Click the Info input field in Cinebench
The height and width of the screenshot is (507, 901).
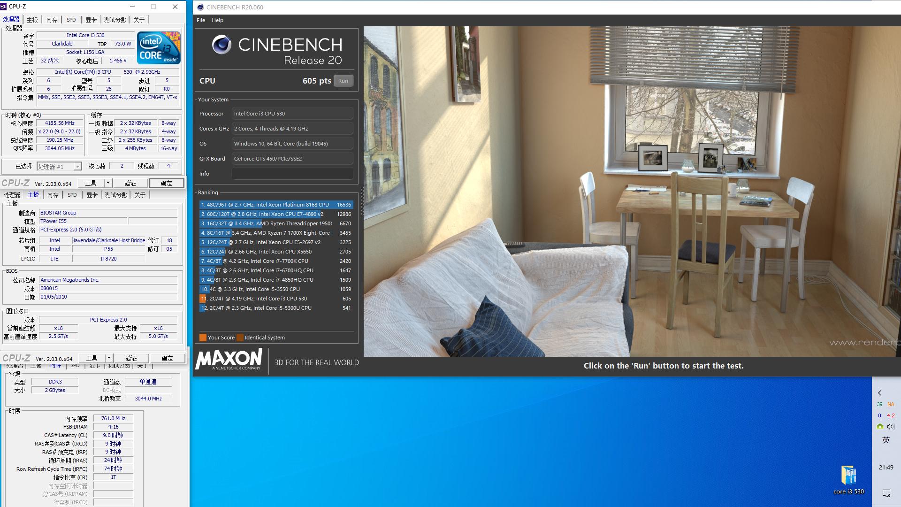coord(292,174)
